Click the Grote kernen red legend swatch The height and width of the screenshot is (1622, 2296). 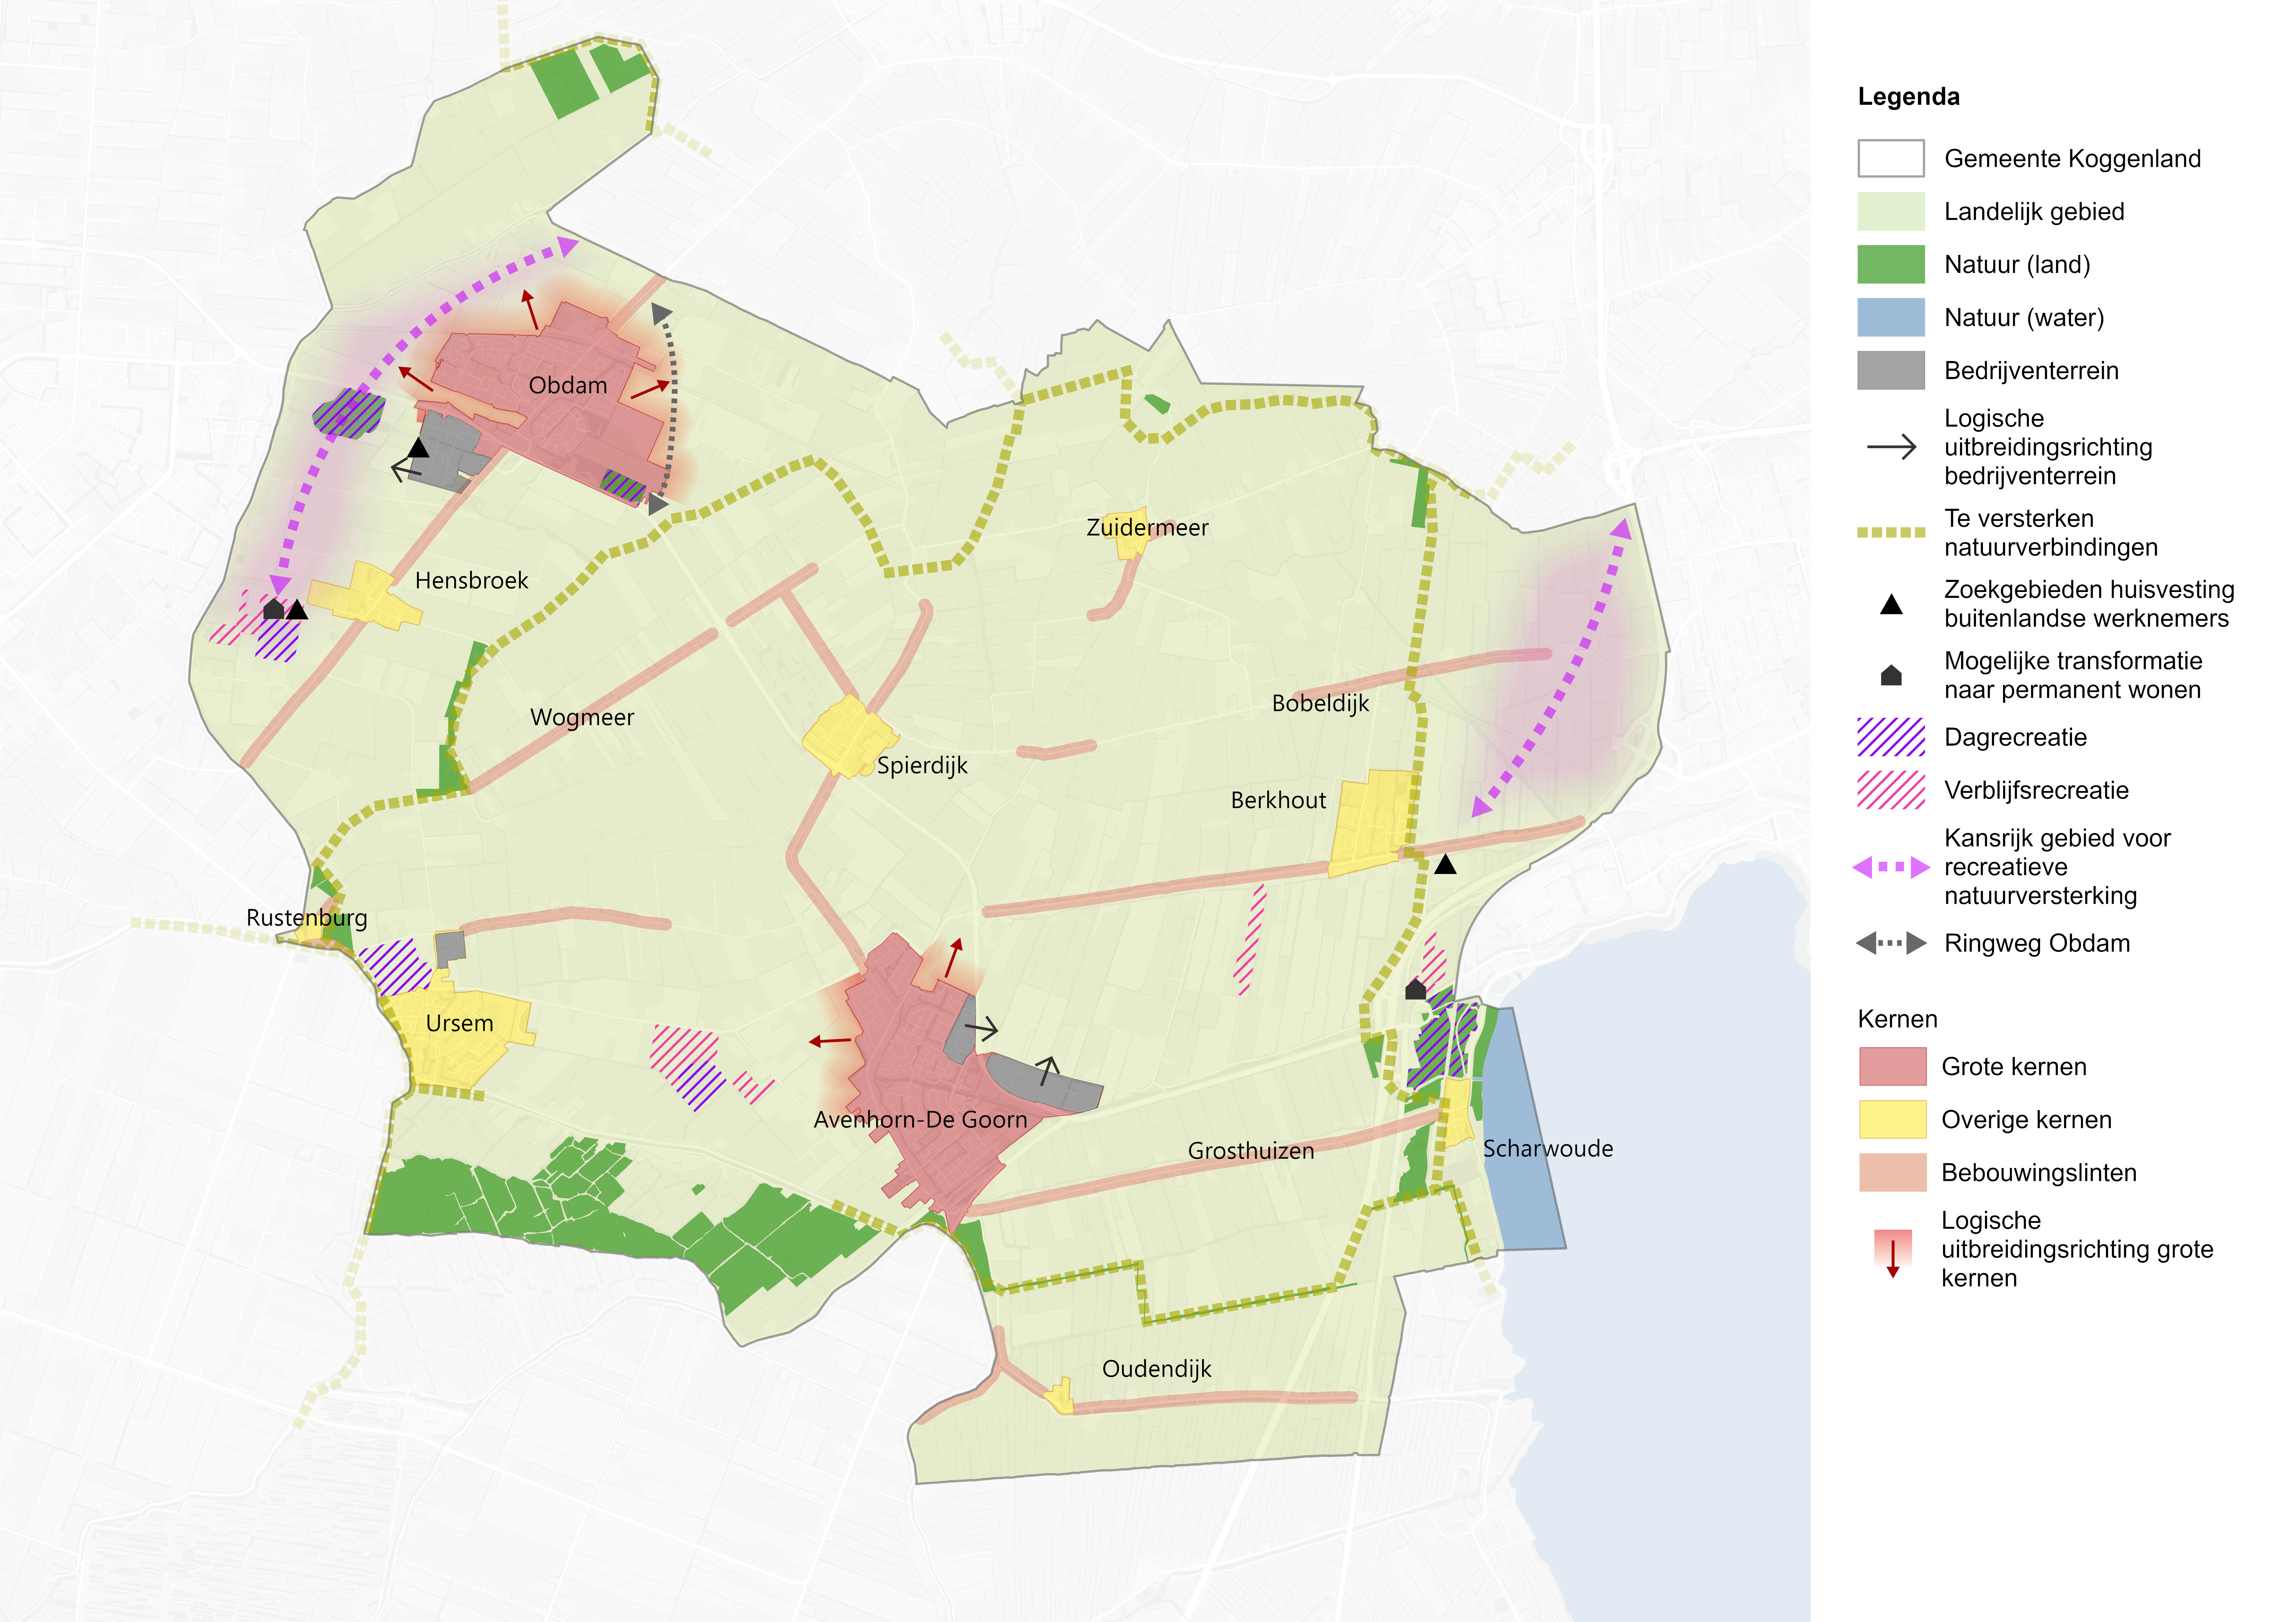(1892, 1066)
